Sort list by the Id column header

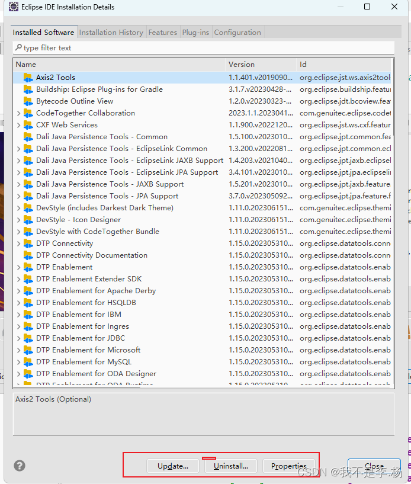(343, 65)
